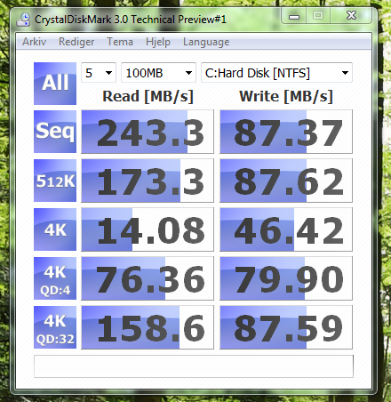Close the CrystalDiskMark window
This screenshot has width=391, height=402.
pyautogui.click(x=351, y=15)
